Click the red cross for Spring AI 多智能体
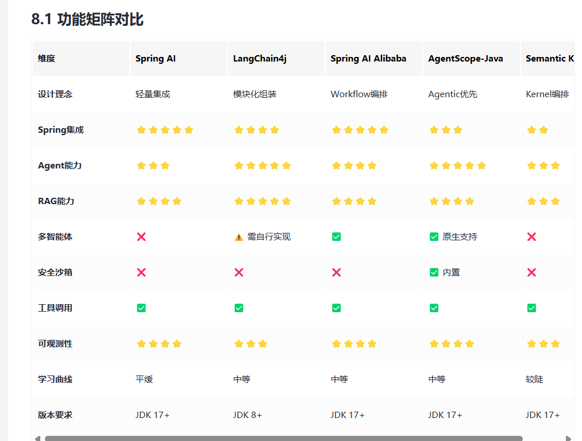The height and width of the screenshot is (441, 582). coord(142,237)
